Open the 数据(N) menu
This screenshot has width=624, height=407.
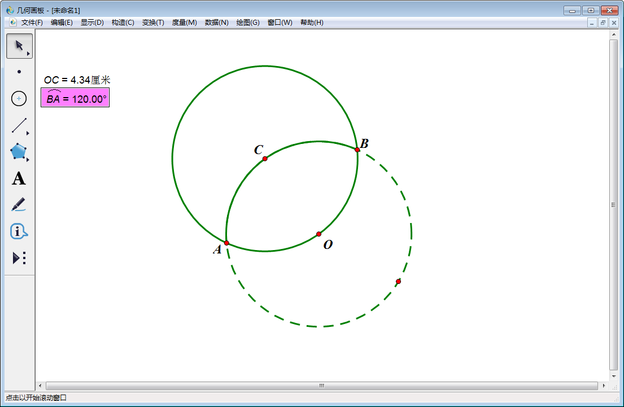(x=216, y=22)
